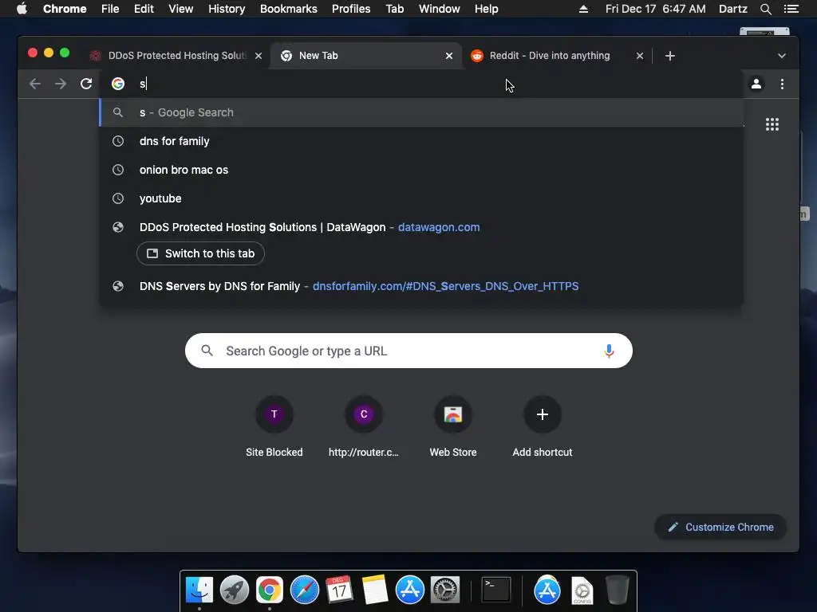Open the View menu

click(x=181, y=9)
